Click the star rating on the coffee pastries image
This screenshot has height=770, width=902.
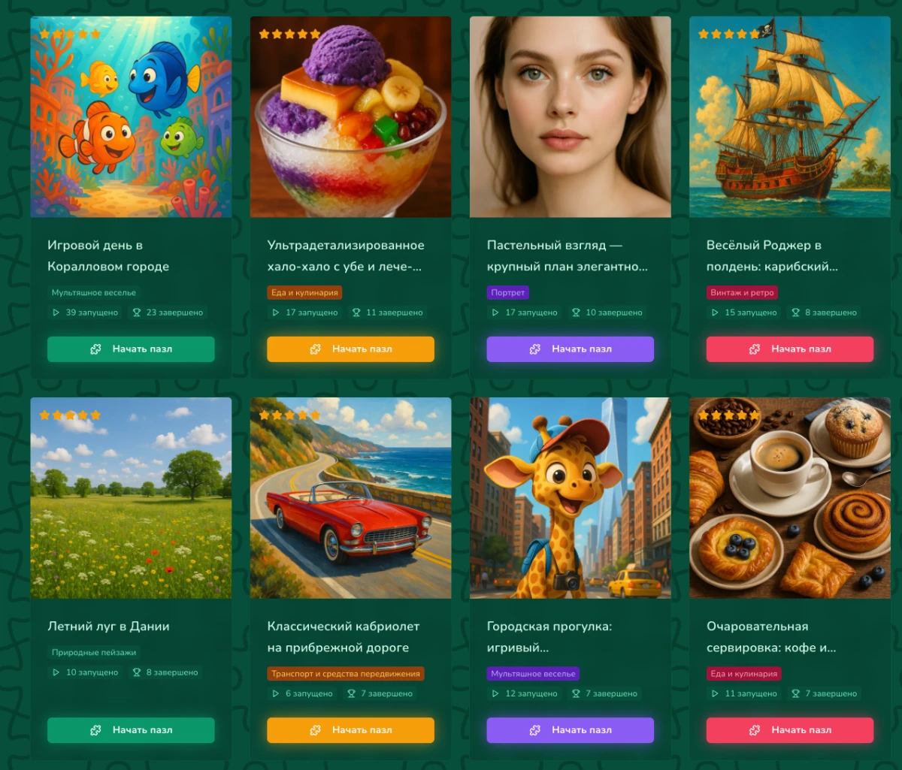[x=728, y=415]
